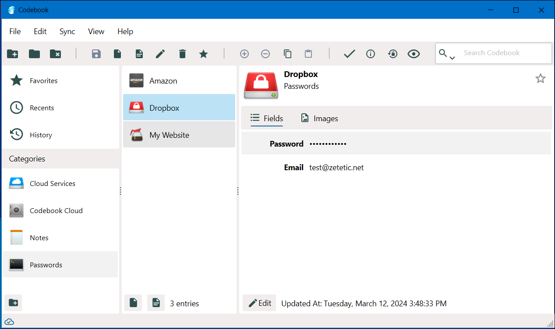Open the Edit menu
555x329 pixels.
pyautogui.click(x=40, y=31)
